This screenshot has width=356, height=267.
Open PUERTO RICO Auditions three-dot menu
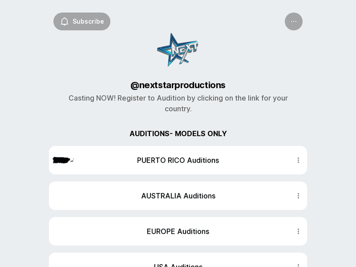(x=298, y=160)
